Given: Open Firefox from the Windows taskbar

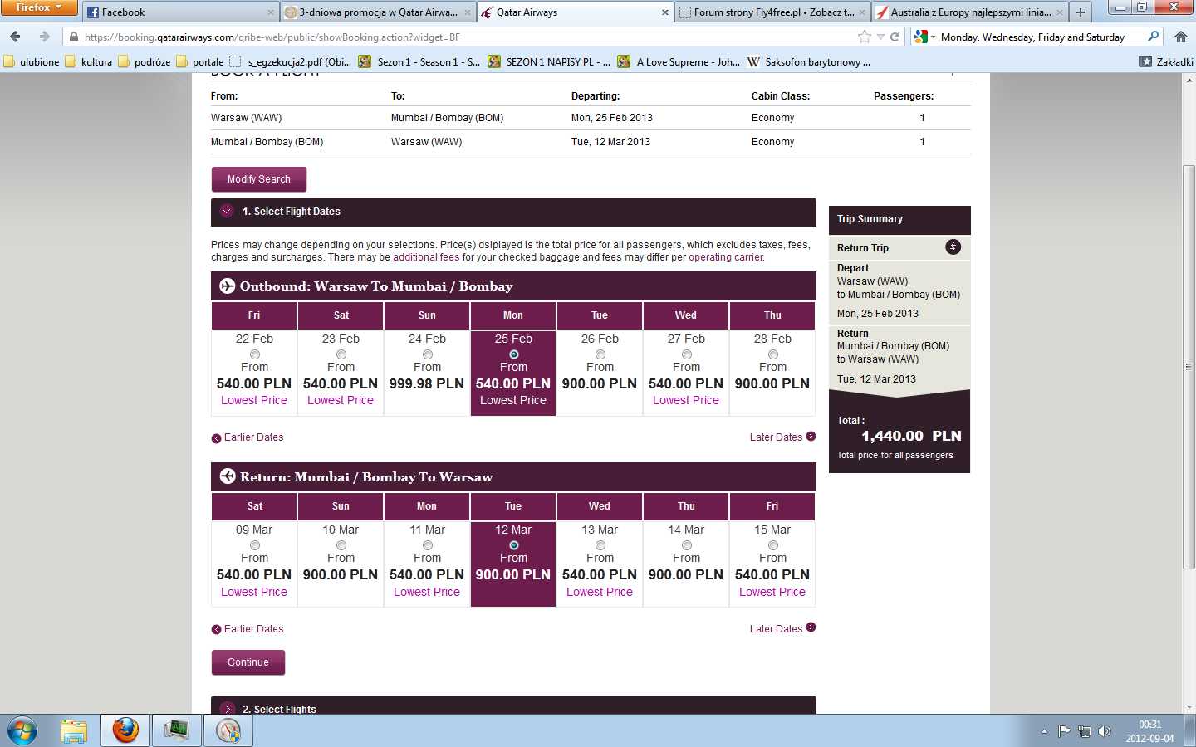Looking at the screenshot, I should tap(125, 730).
